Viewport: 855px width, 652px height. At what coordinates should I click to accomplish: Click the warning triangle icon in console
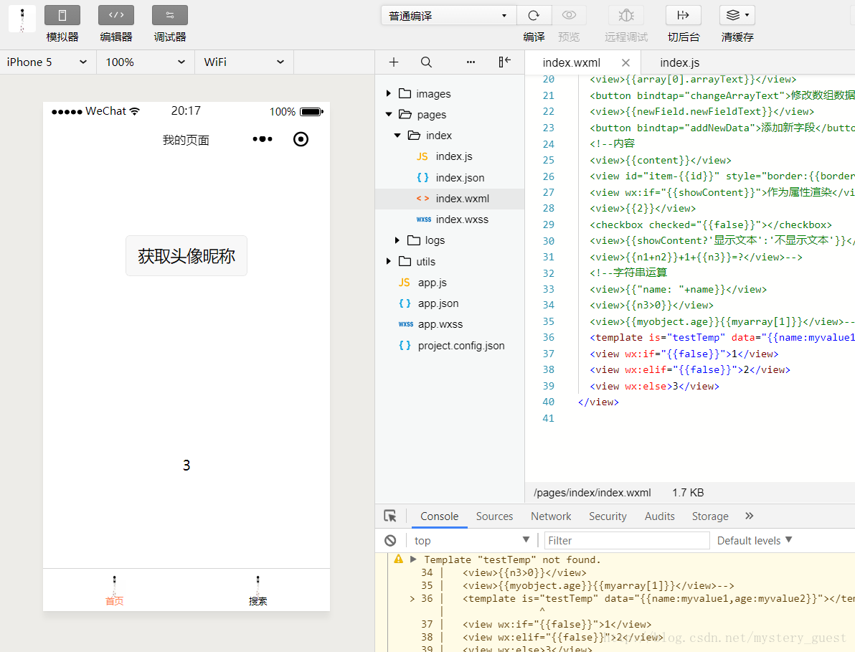point(399,559)
